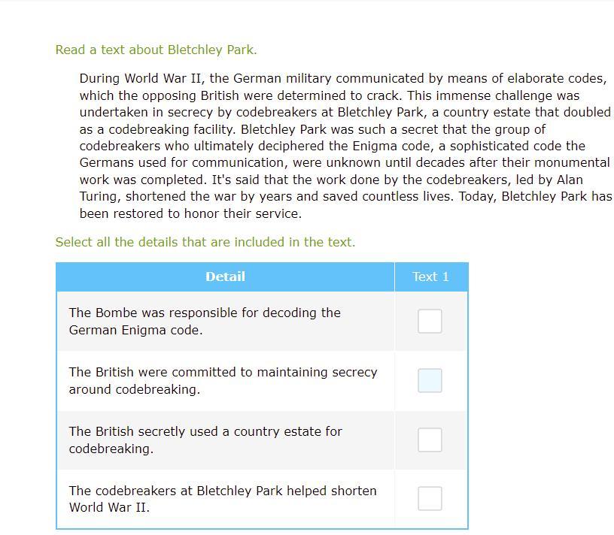Click the 'Read a text about Bletchley Park' heading

coord(156,50)
